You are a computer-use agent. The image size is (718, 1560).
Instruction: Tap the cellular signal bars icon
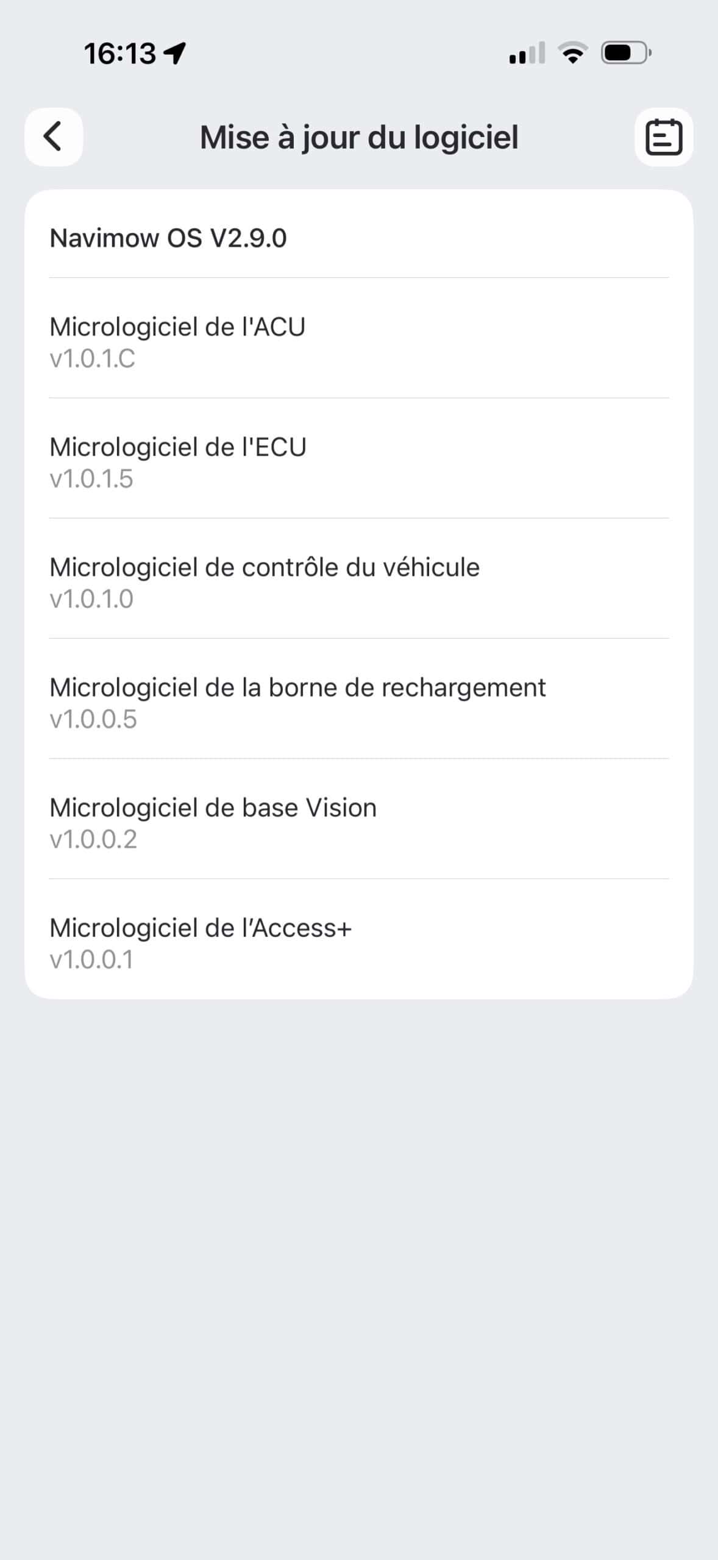[x=527, y=54]
